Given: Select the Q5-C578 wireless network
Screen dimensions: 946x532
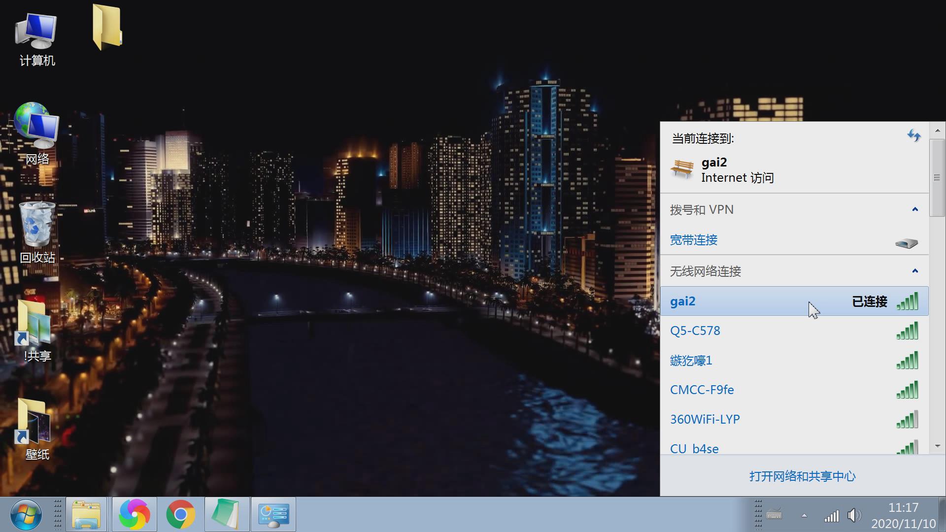Looking at the screenshot, I should pyautogui.click(x=695, y=331).
